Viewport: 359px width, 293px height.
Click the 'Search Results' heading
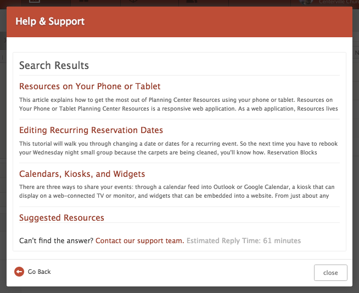point(54,65)
